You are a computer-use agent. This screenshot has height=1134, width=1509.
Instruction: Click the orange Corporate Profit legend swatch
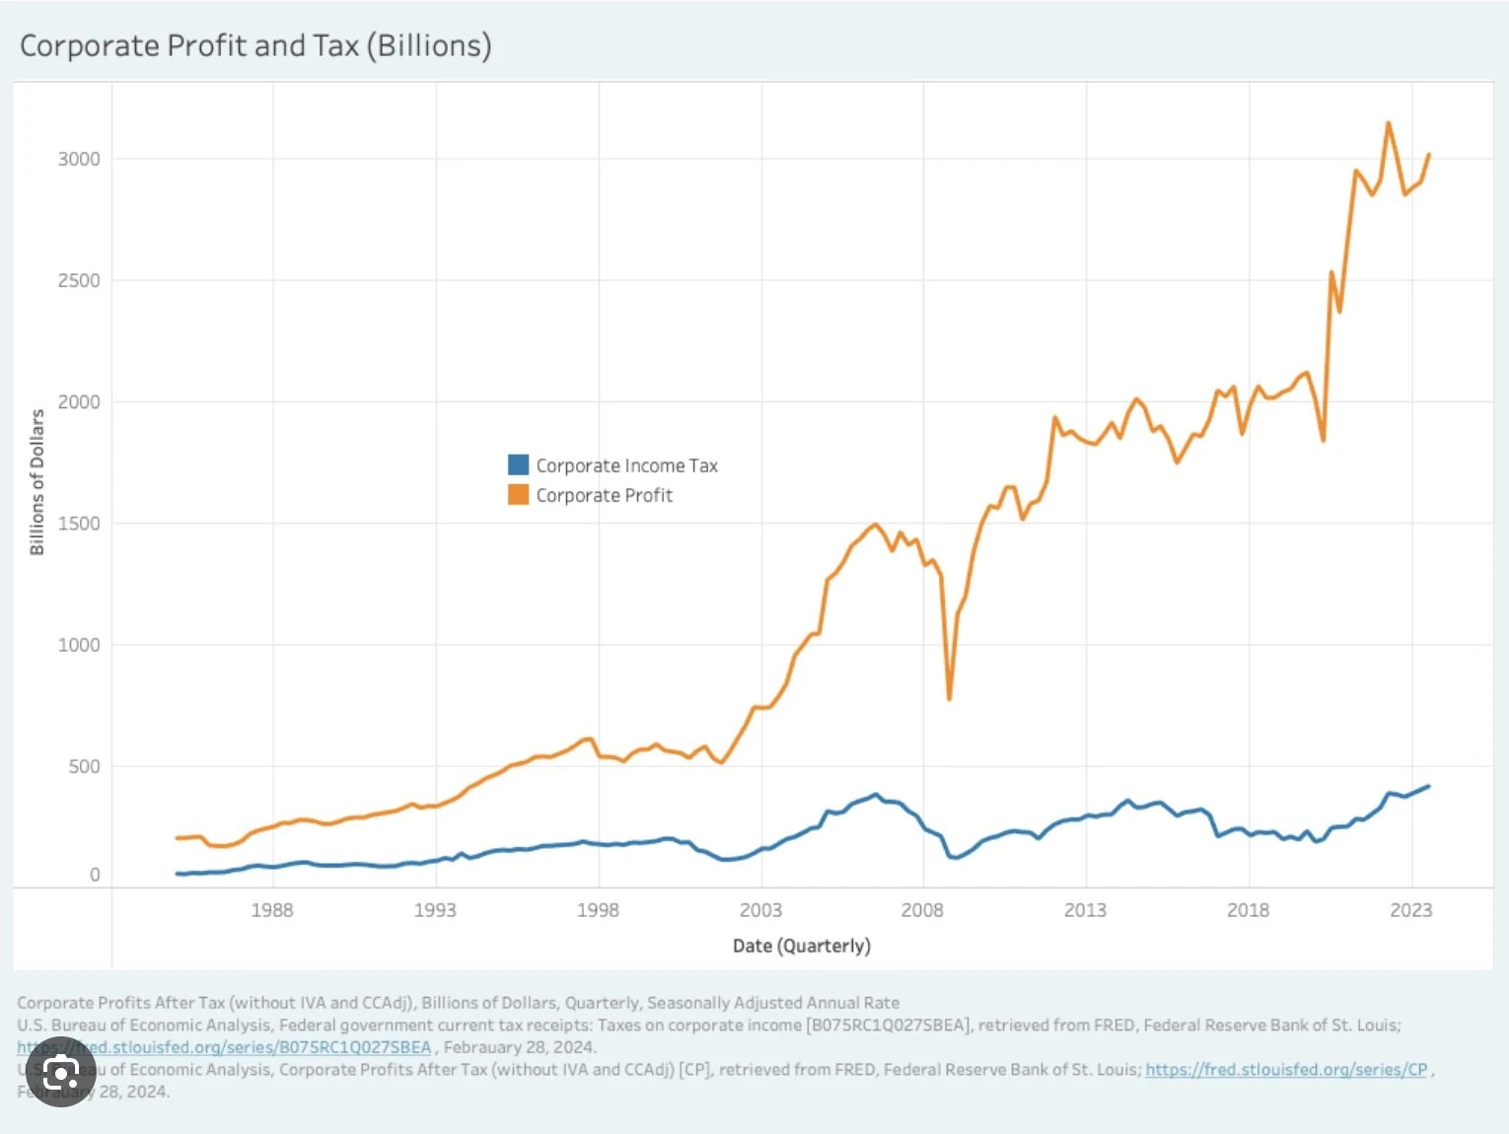point(518,495)
